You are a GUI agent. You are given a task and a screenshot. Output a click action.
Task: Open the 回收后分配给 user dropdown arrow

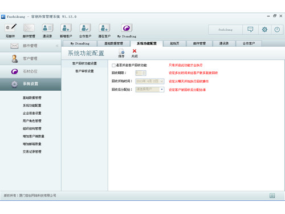pos(162,90)
